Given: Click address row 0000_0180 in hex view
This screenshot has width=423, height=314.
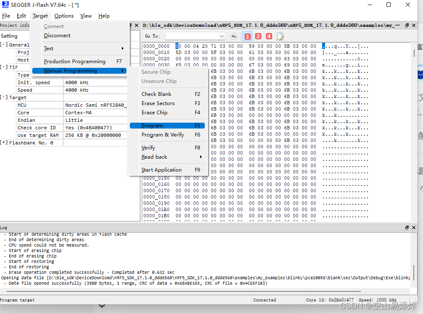Looking at the screenshot, I should (x=157, y=197).
